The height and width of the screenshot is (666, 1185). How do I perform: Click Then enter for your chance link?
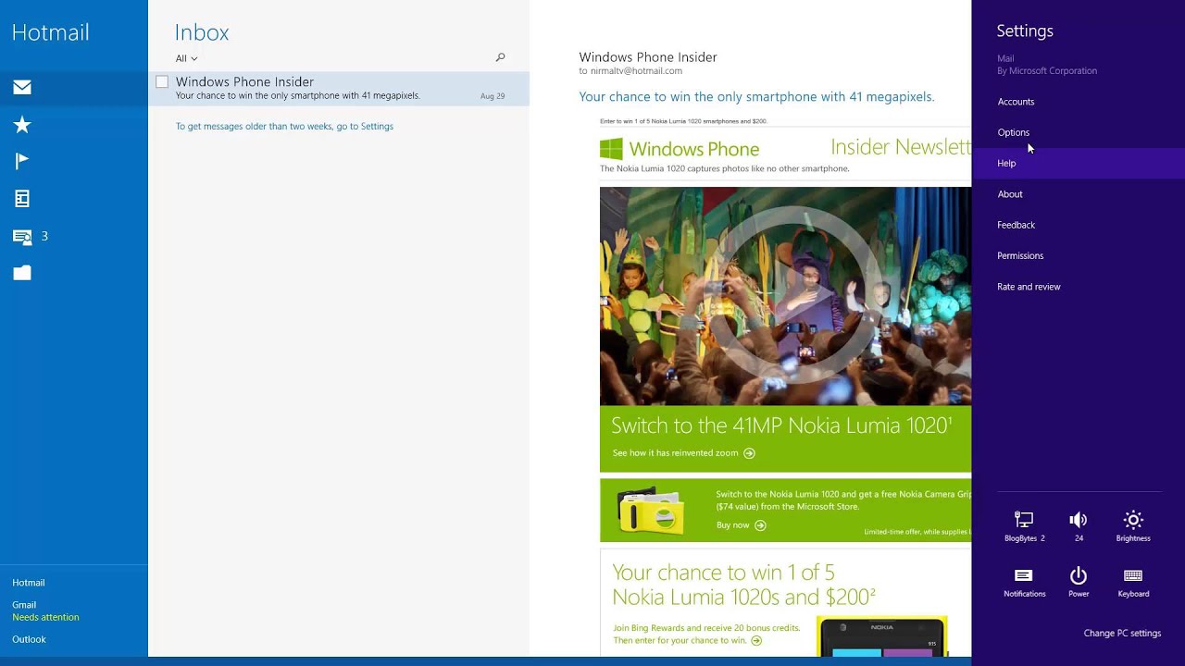tap(687, 640)
